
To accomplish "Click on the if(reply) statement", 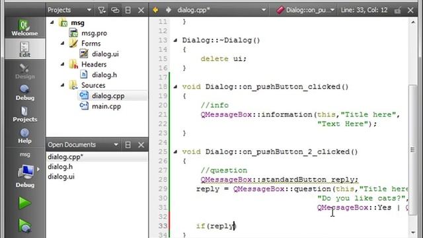I will click(x=216, y=226).
